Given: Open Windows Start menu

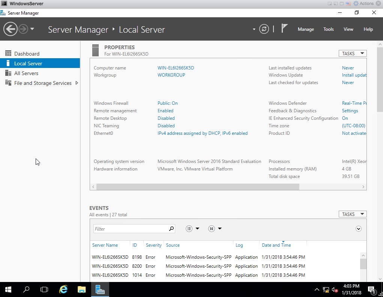Looking at the screenshot, I should pyautogui.click(x=8, y=289).
